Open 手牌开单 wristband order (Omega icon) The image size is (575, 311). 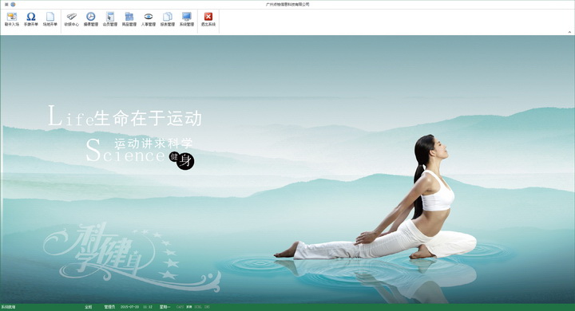(x=31, y=19)
